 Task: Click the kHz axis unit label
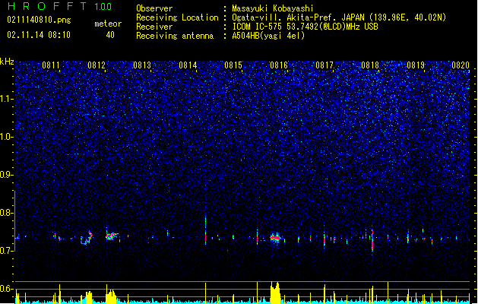coord(7,62)
